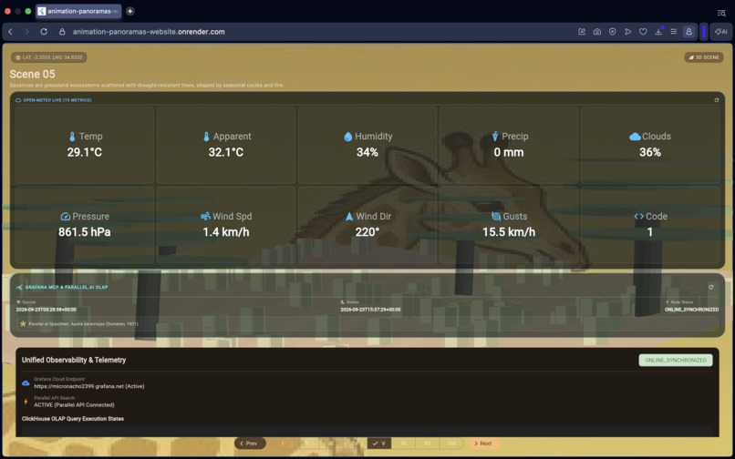Click the code brackets icon next to Code

639,217
